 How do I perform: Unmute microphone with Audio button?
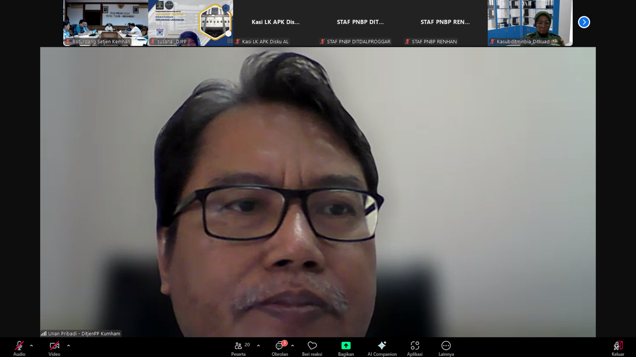19,348
